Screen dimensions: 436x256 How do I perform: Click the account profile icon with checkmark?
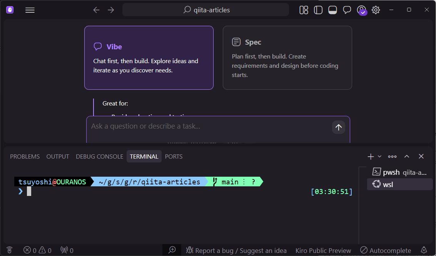point(361,10)
